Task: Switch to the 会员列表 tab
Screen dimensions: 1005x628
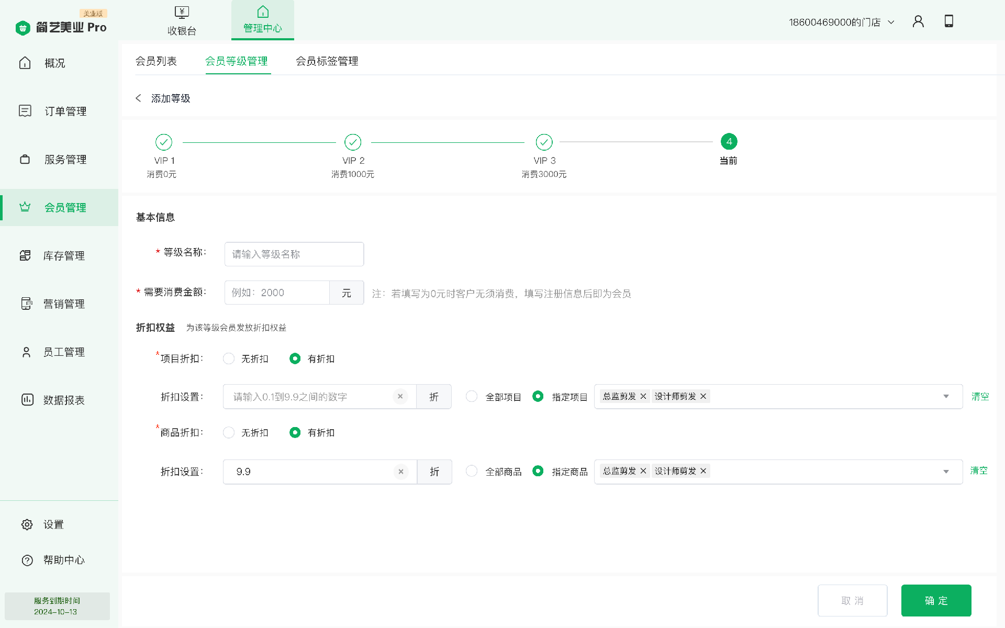Action: 156,61
